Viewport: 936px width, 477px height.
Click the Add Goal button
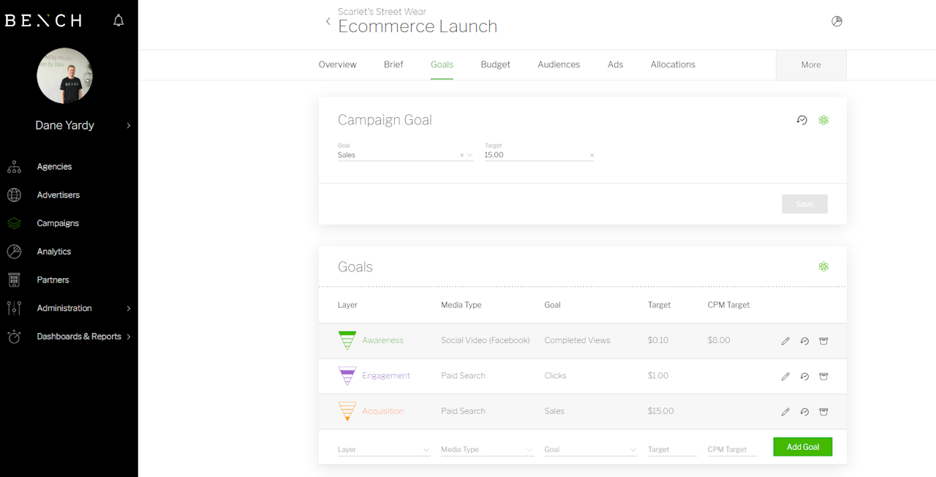tap(802, 446)
